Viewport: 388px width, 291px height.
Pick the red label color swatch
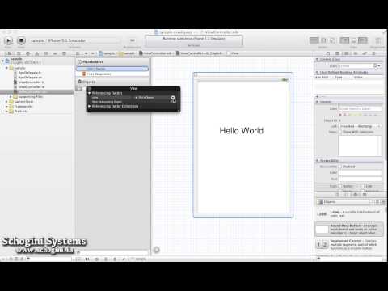[x=344, y=115]
